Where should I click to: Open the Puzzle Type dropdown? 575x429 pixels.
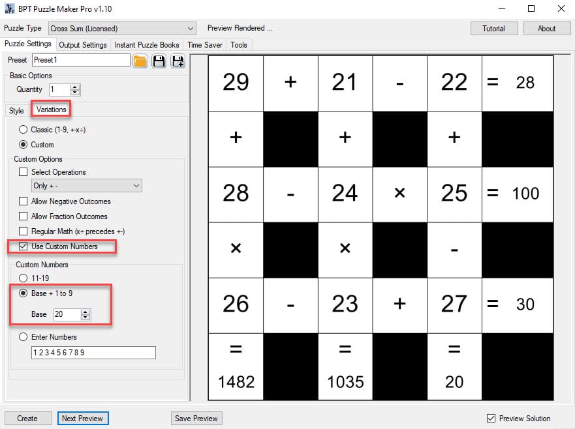click(x=191, y=28)
